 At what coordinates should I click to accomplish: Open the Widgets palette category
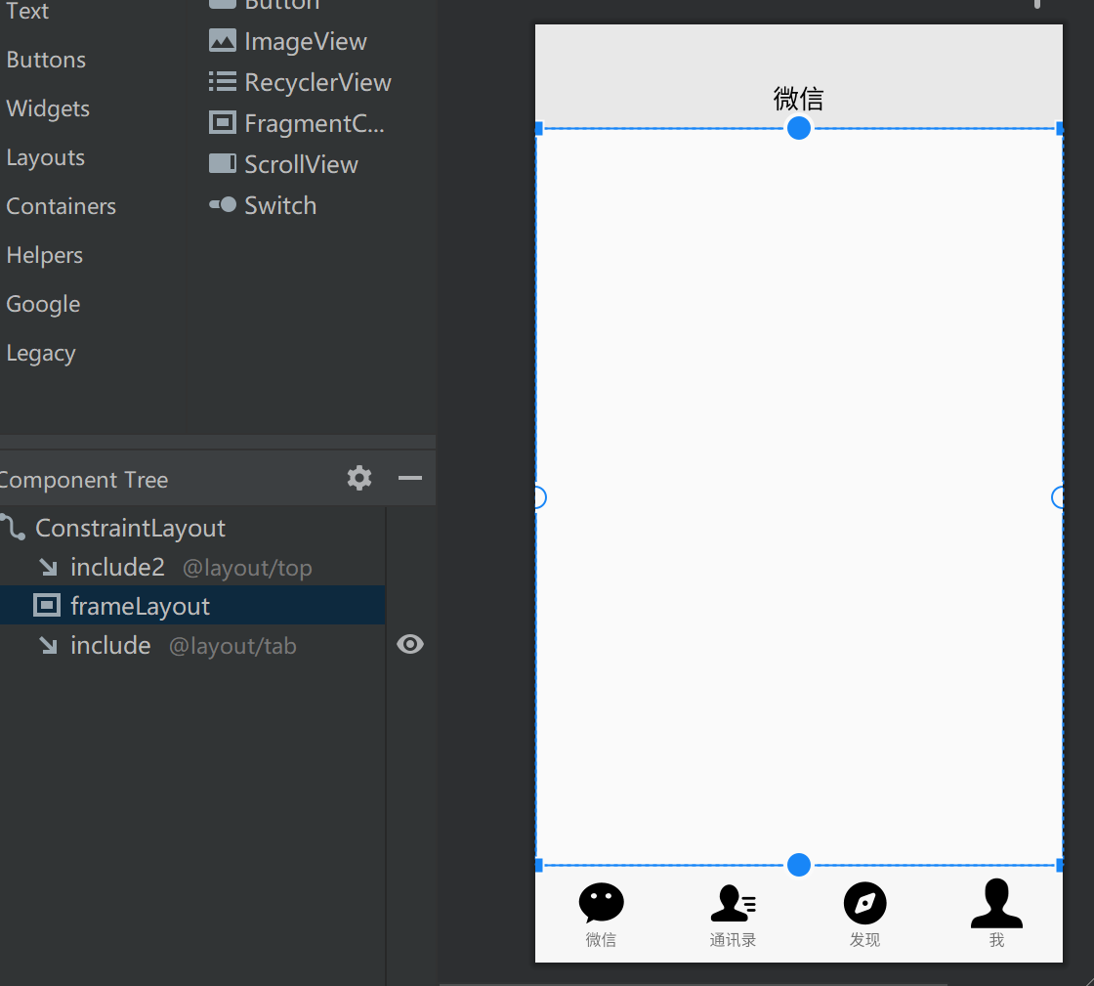click(48, 108)
